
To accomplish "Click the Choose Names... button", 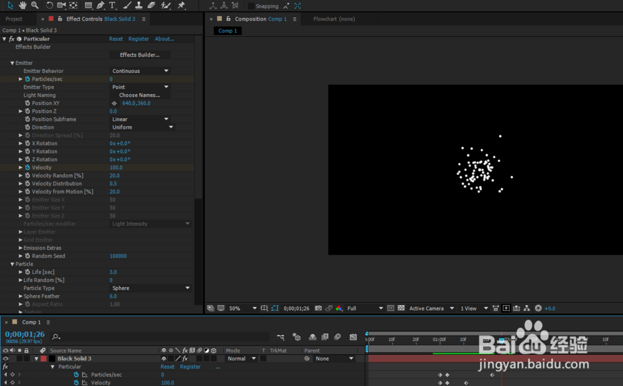I will coord(140,95).
